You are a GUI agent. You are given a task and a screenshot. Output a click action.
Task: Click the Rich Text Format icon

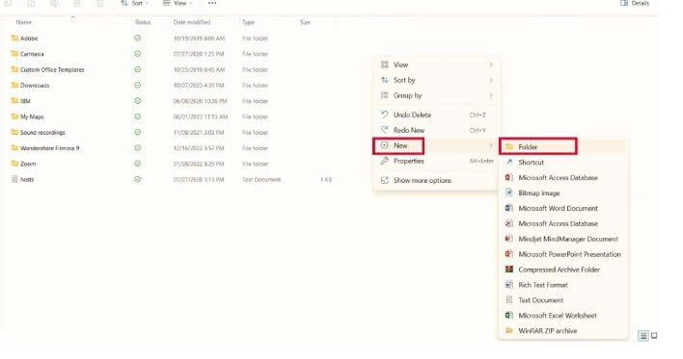tap(509, 285)
